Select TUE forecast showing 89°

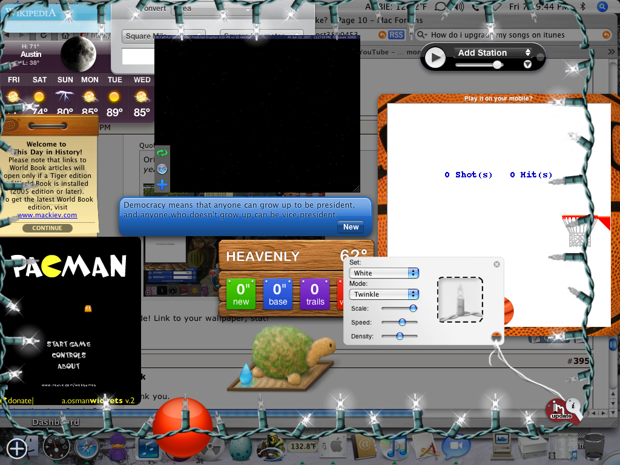click(114, 97)
